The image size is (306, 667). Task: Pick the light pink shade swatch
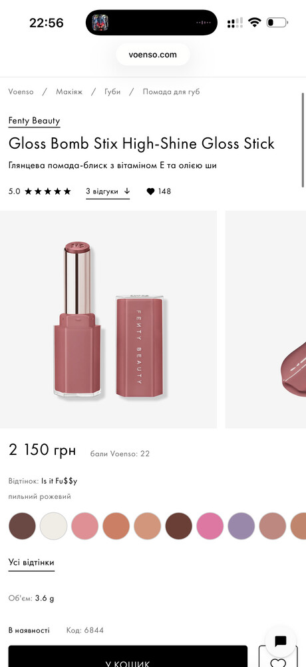point(85,526)
